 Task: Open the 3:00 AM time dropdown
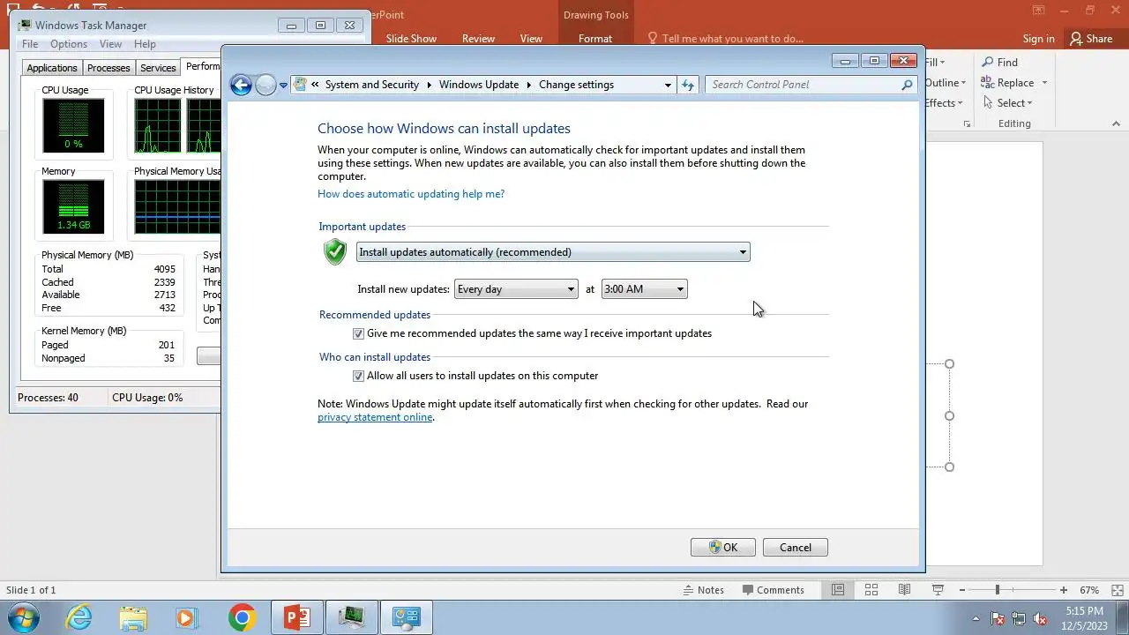coord(644,289)
